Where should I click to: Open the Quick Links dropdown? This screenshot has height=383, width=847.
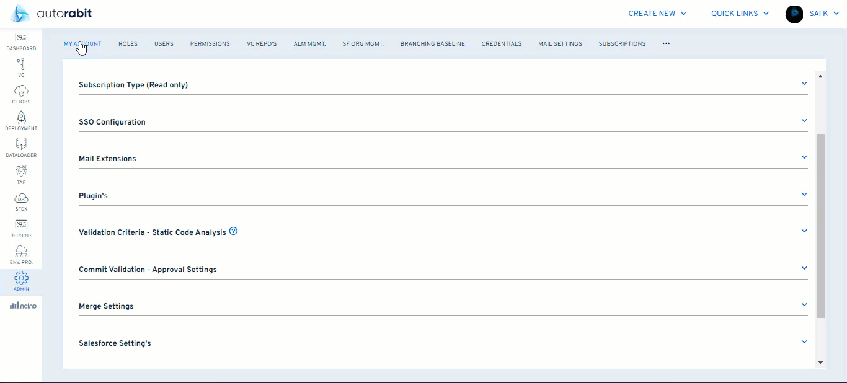click(740, 14)
